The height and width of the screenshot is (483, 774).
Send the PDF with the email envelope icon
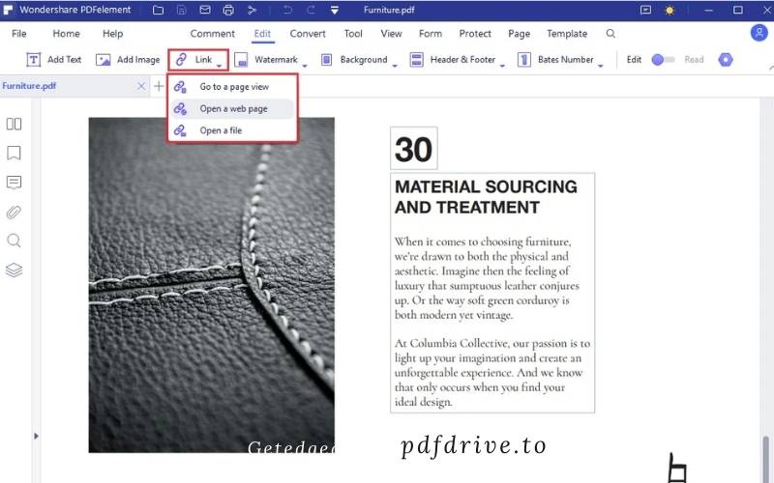pos(205,10)
